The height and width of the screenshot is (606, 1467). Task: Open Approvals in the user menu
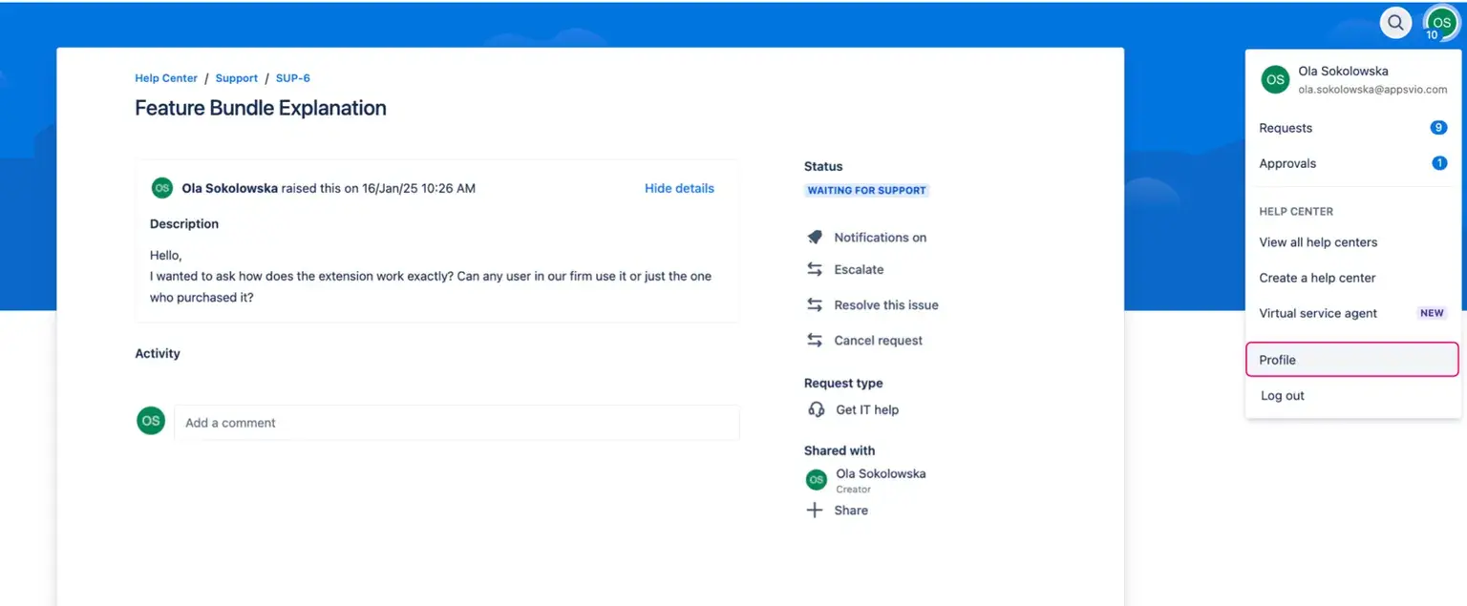tap(1287, 163)
